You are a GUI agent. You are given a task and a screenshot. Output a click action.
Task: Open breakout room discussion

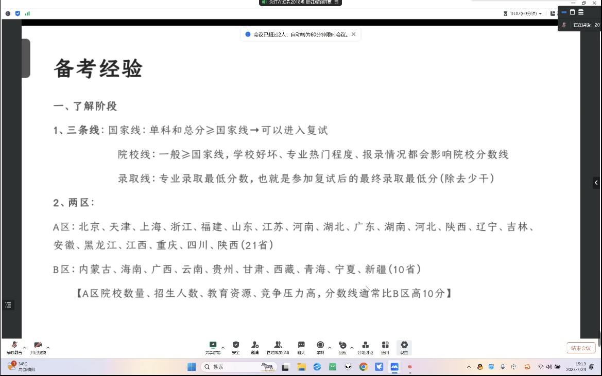(x=365, y=346)
